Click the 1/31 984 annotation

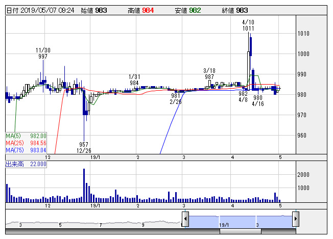point(134,80)
